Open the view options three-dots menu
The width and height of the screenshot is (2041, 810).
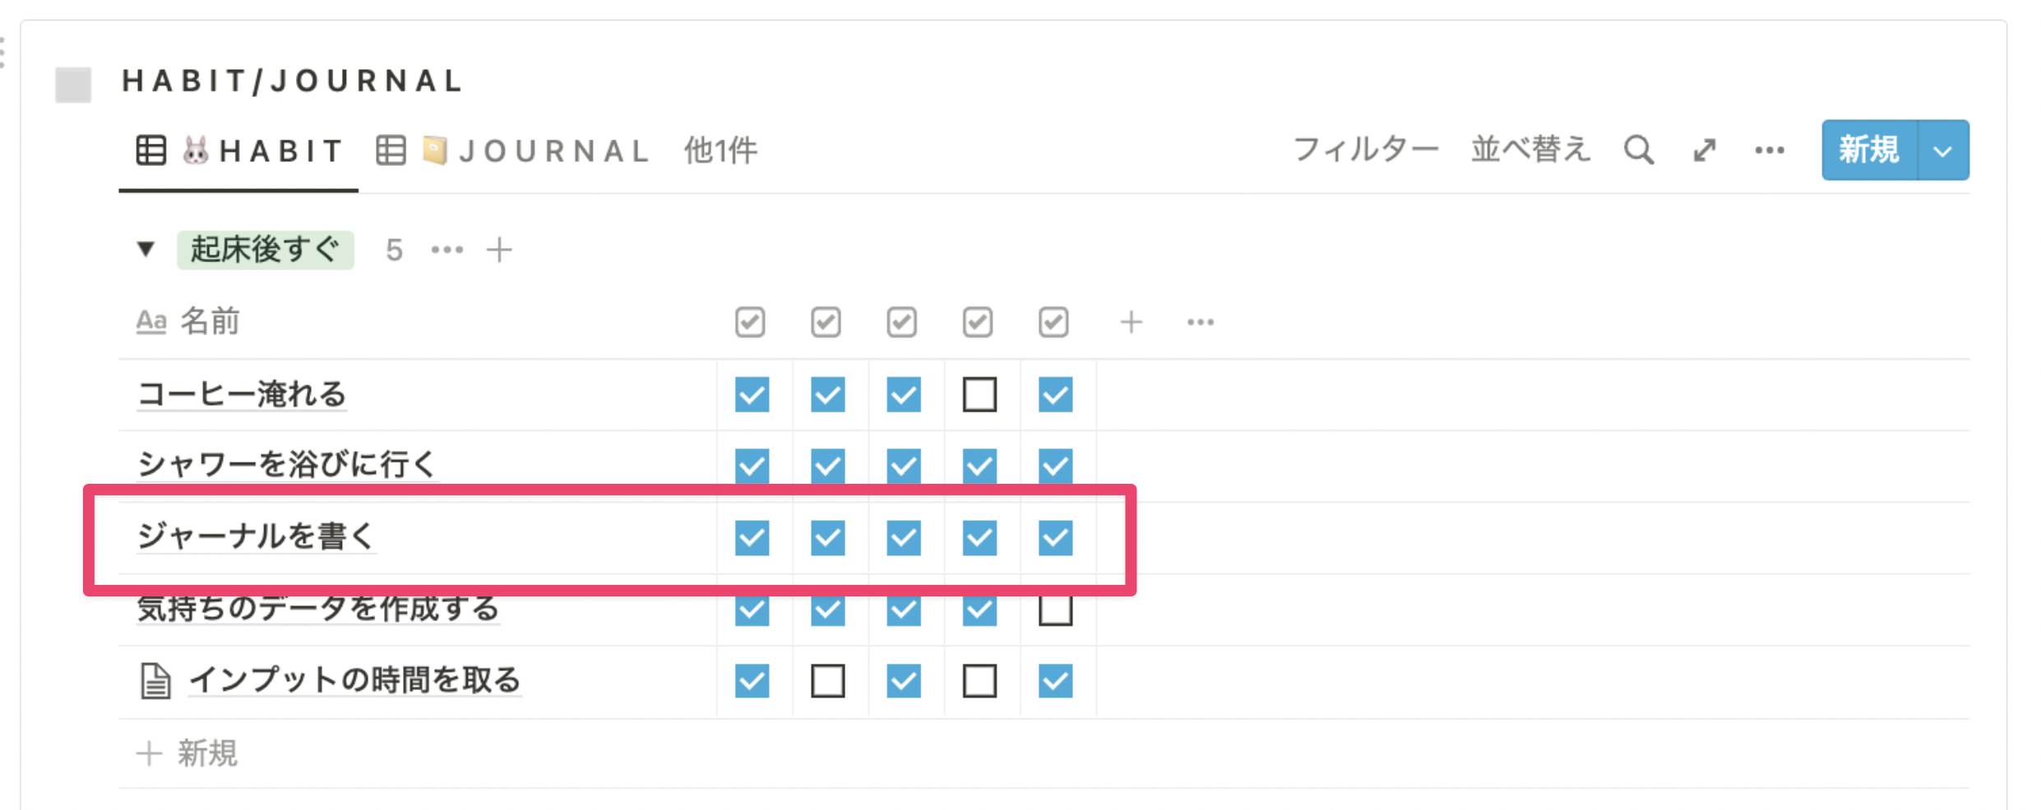pos(1770,150)
